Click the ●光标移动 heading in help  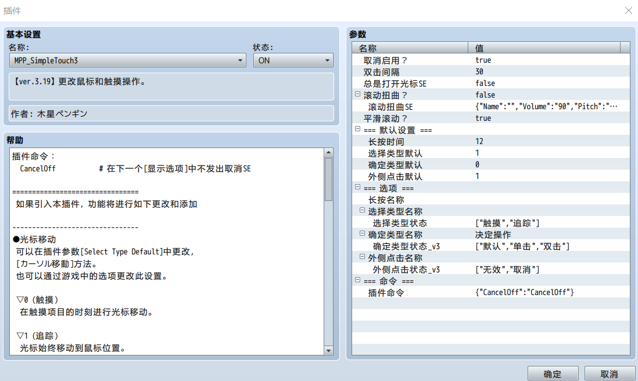click(x=34, y=239)
